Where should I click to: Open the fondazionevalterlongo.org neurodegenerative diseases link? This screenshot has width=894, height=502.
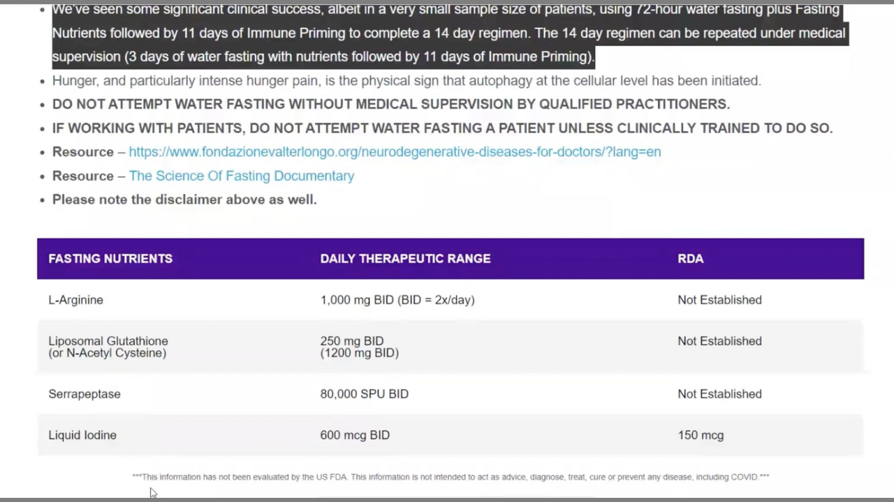(x=395, y=152)
